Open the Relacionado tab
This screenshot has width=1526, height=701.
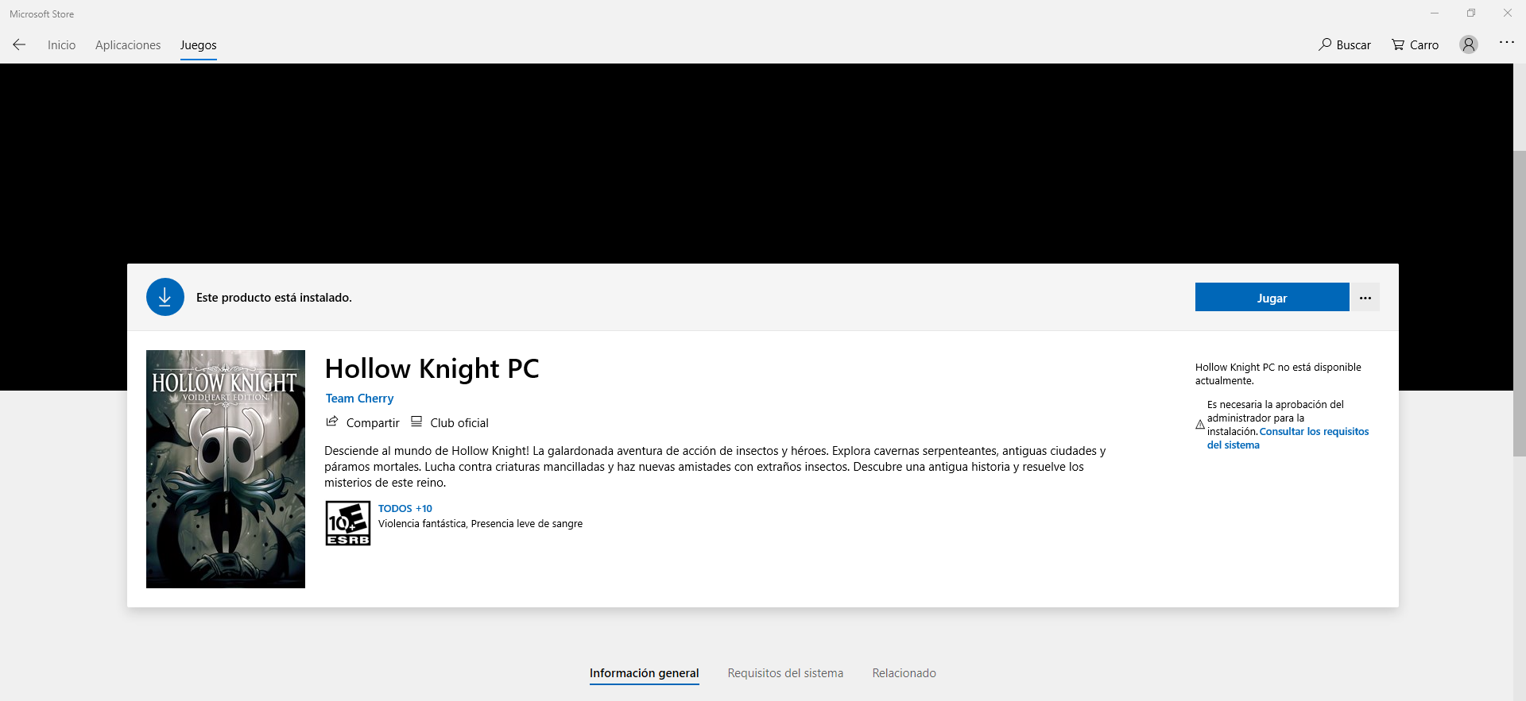pyautogui.click(x=904, y=673)
